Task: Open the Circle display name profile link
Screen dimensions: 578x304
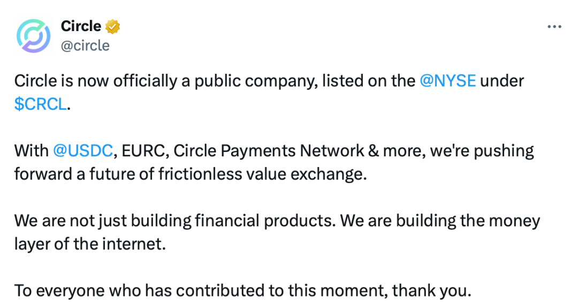Action: coord(81,26)
